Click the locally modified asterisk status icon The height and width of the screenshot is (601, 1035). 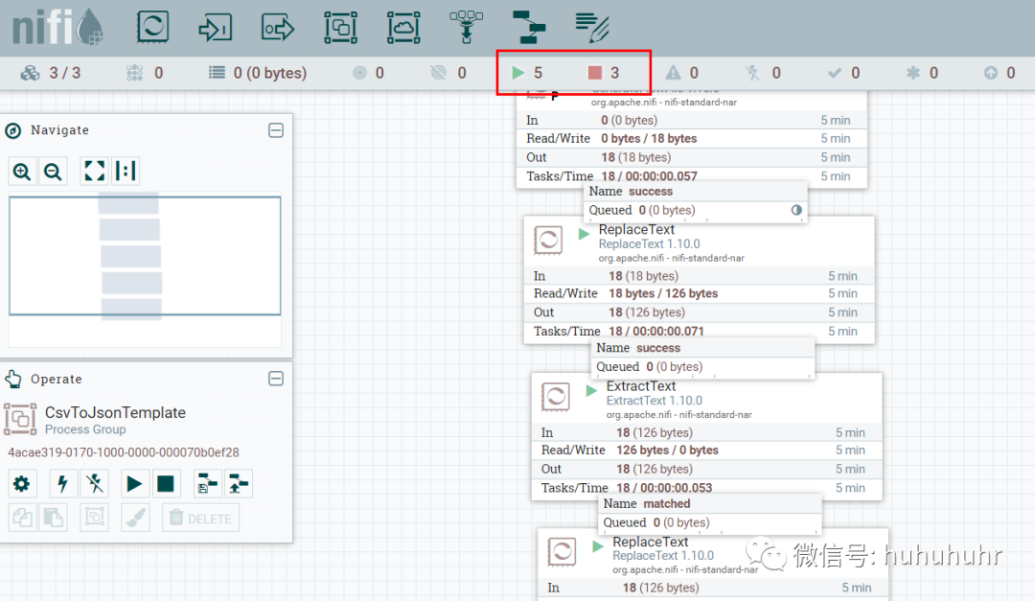click(913, 73)
